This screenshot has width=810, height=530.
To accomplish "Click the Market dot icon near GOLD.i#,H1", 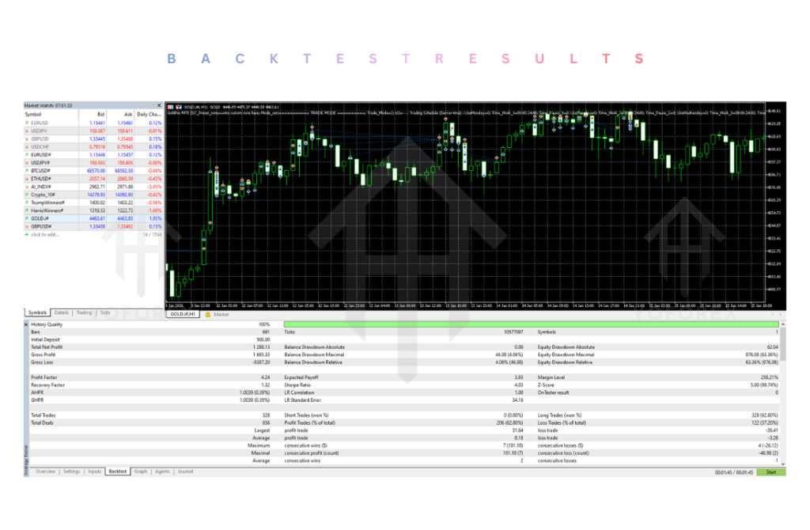I will 208,314.
